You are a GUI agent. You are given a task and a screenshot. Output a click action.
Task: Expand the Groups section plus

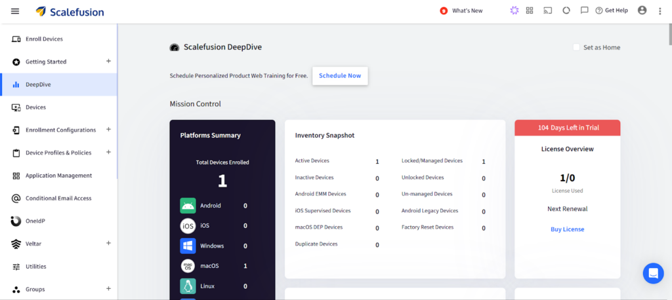point(108,288)
